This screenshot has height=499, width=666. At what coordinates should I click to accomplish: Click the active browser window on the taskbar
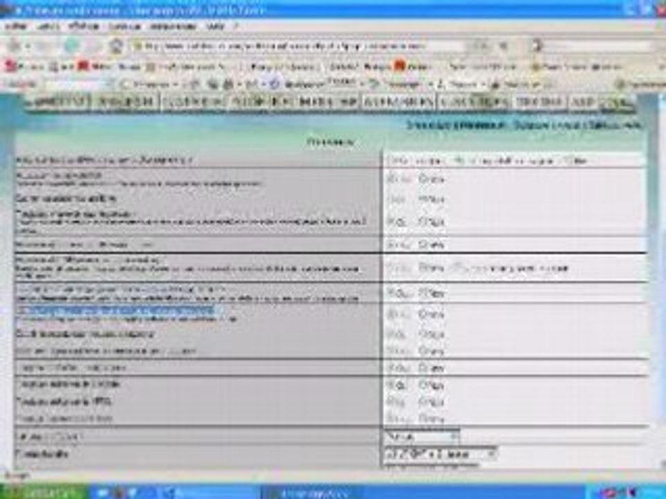point(312,493)
